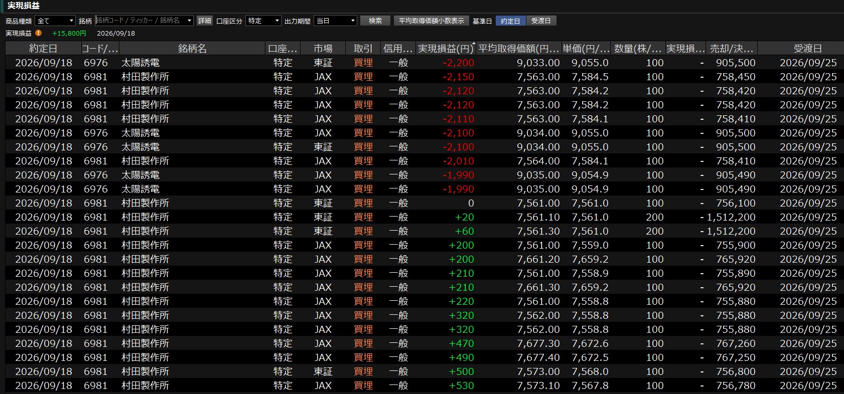Open the 口座区分 dropdown showing 特定
The image size is (844, 394).
pyautogui.click(x=263, y=21)
